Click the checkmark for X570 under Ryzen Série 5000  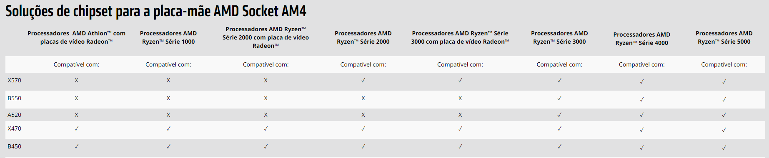point(724,81)
